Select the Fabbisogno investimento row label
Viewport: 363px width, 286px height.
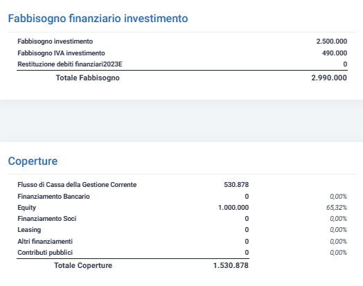(55, 42)
